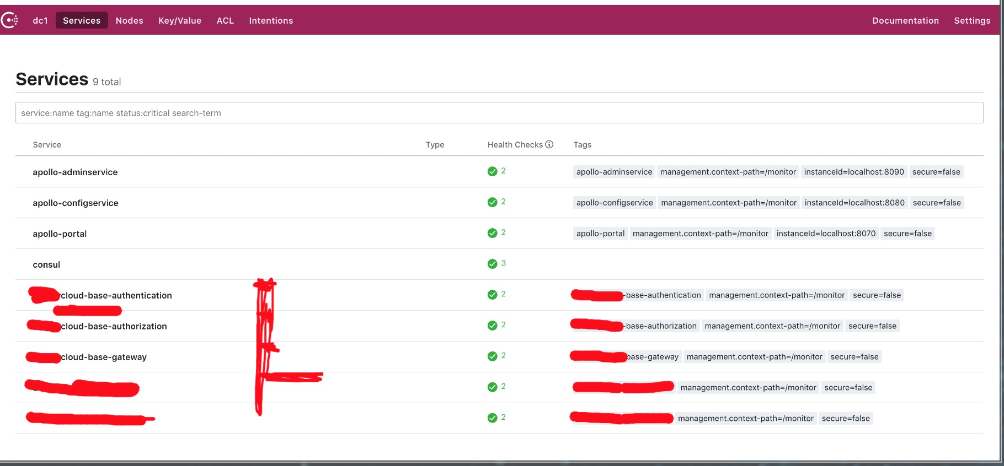Click the apollo-configservice tag label

point(615,203)
